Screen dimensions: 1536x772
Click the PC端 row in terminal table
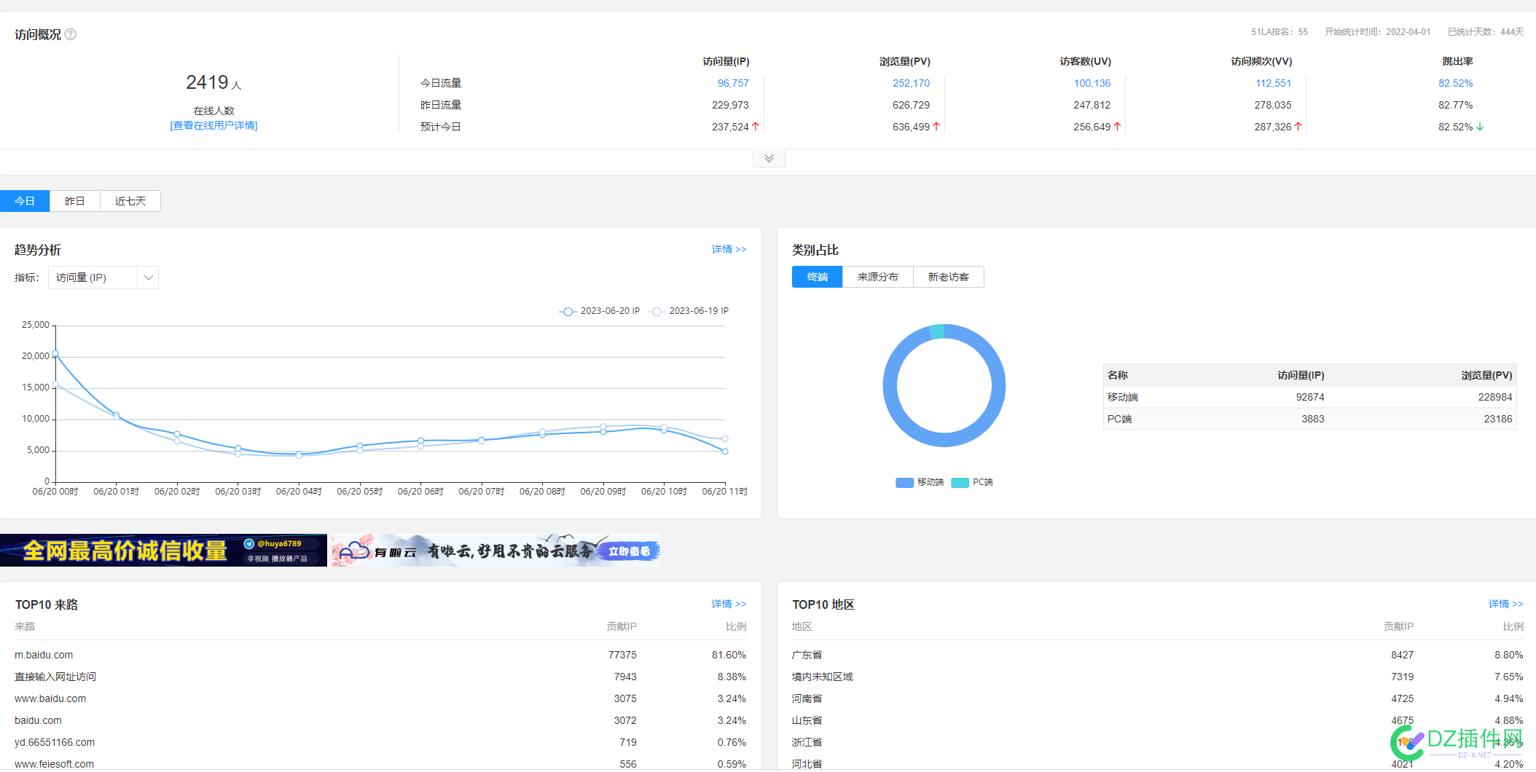[1309, 419]
